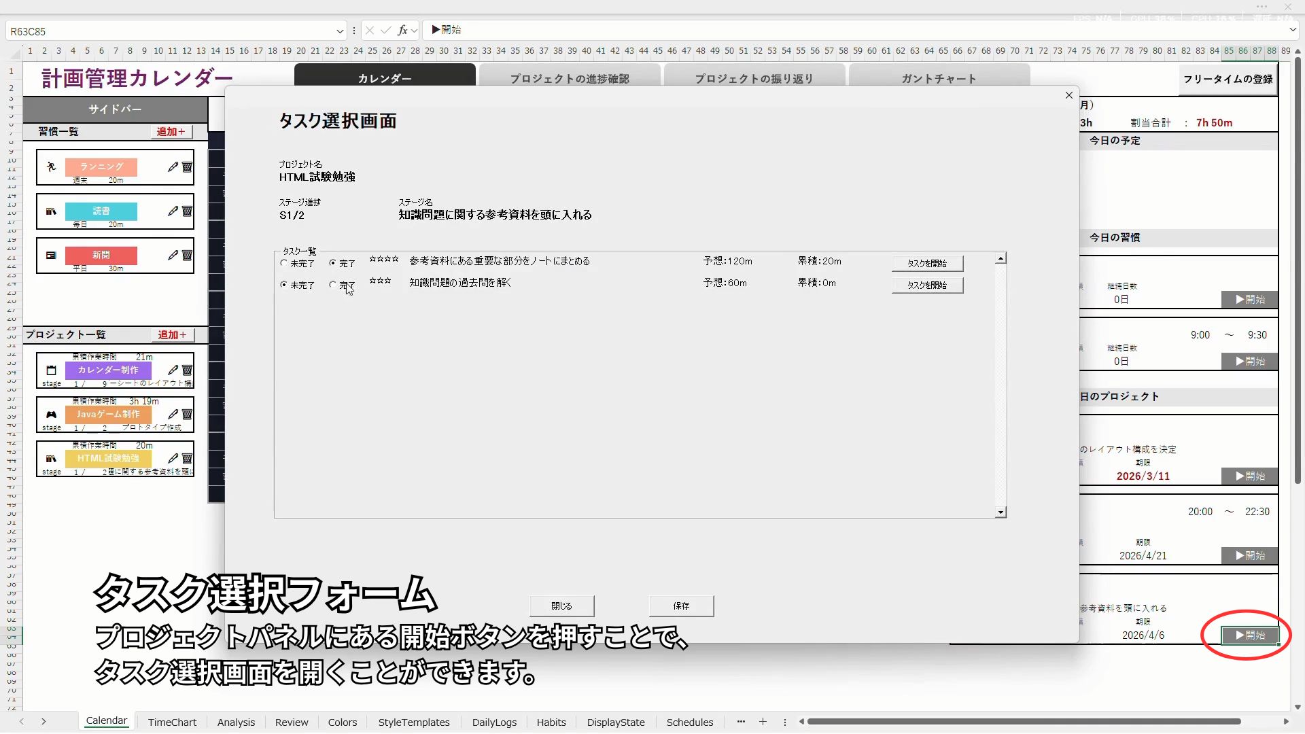The height and width of the screenshot is (734, 1305).
Task: Click the trash icon for 新聞 habit
Action: [187, 256]
